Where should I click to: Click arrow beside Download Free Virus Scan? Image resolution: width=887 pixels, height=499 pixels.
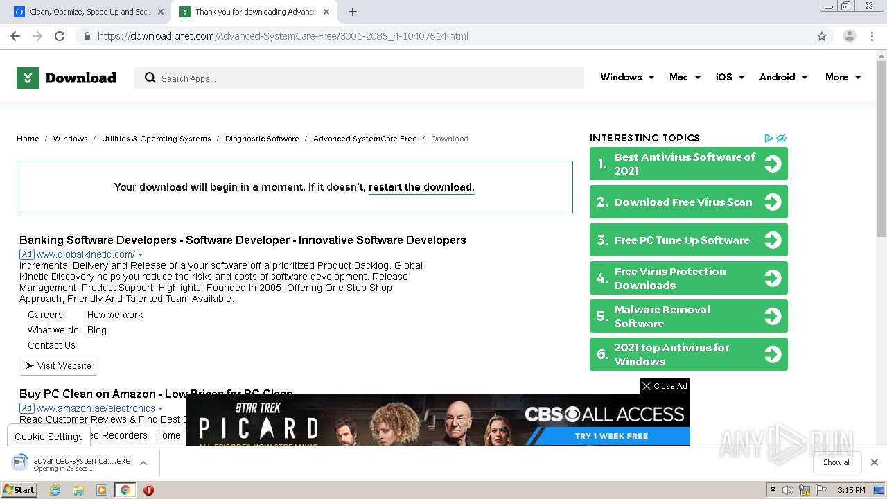[773, 202]
